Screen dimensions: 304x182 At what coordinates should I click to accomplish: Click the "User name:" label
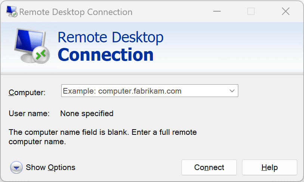(x=29, y=113)
